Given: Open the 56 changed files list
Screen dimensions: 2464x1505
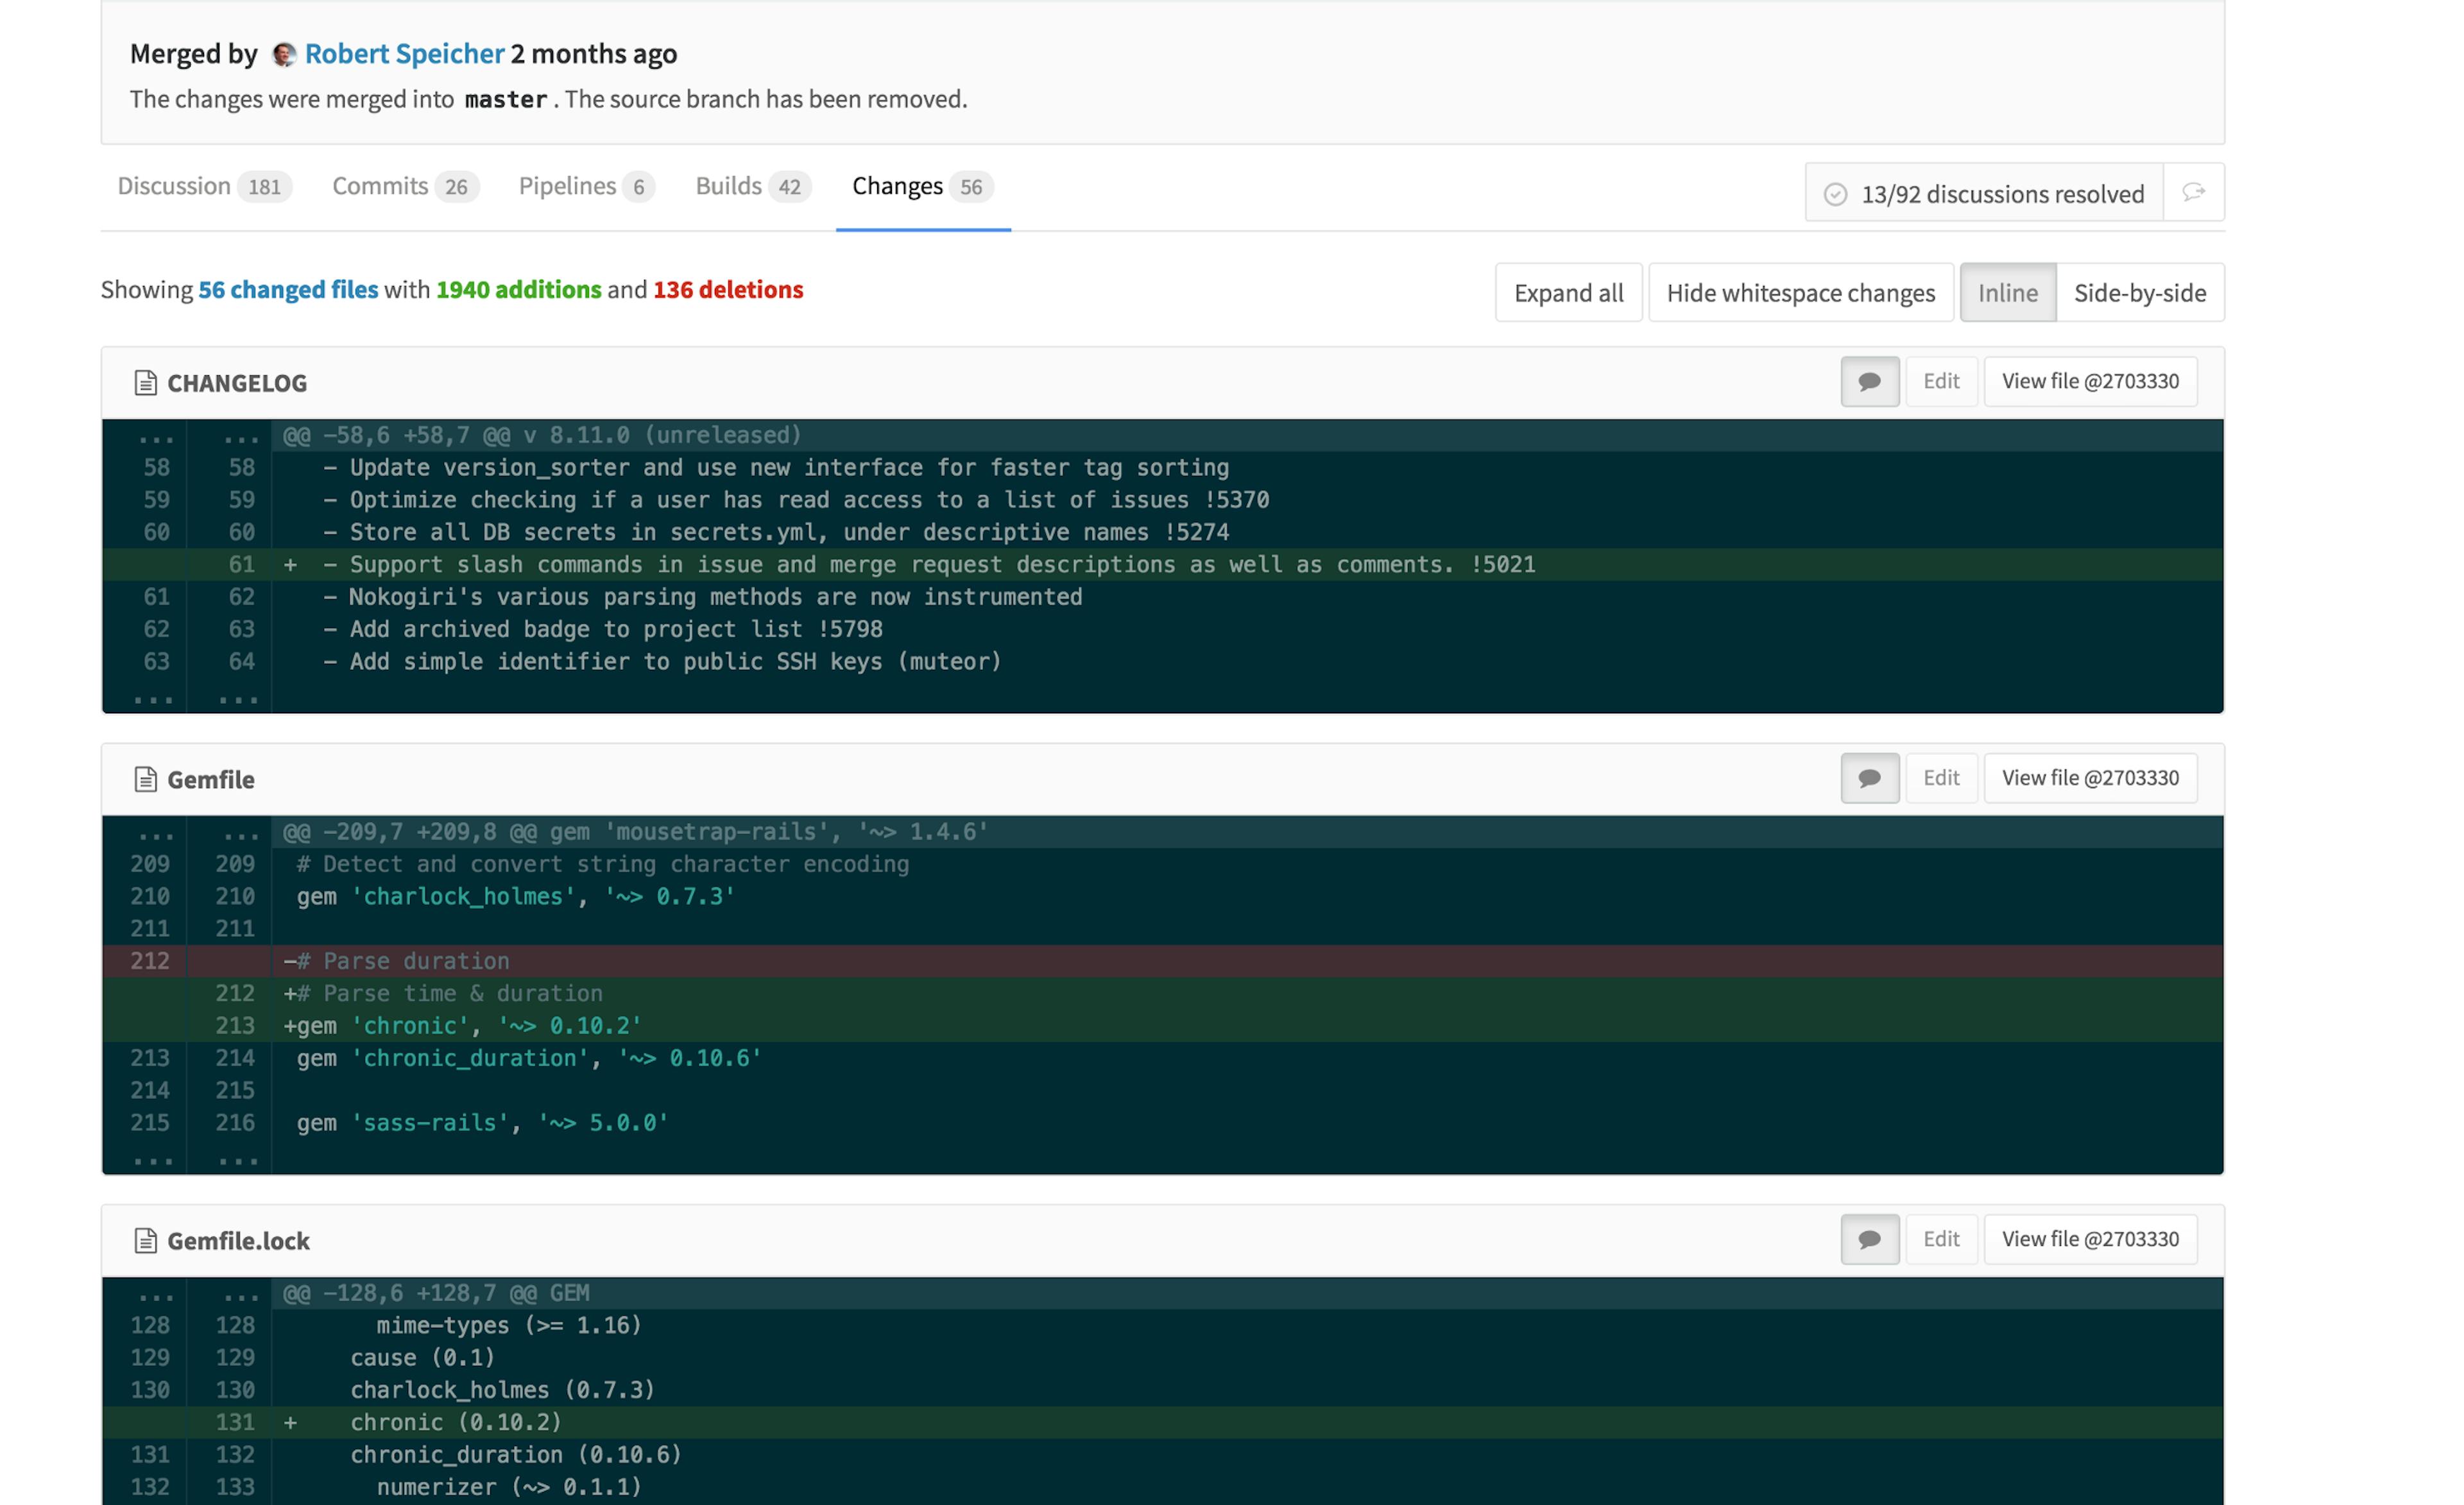Looking at the screenshot, I should (x=288, y=290).
